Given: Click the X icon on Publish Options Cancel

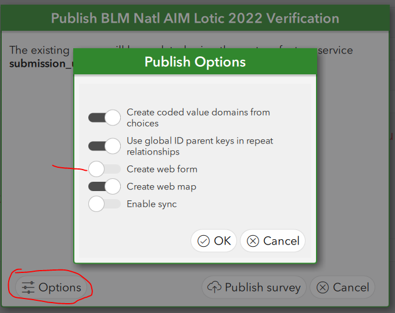Looking at the screenshot, I should pyautogui.click(x=253, y=241).
